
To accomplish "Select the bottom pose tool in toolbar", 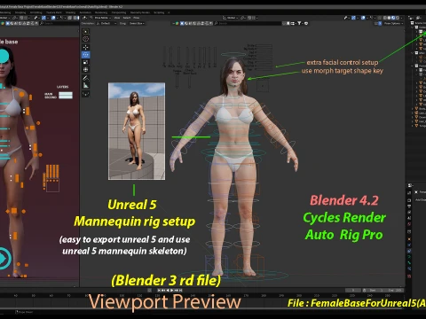I will pyautogui.click(x=85, y=94).
